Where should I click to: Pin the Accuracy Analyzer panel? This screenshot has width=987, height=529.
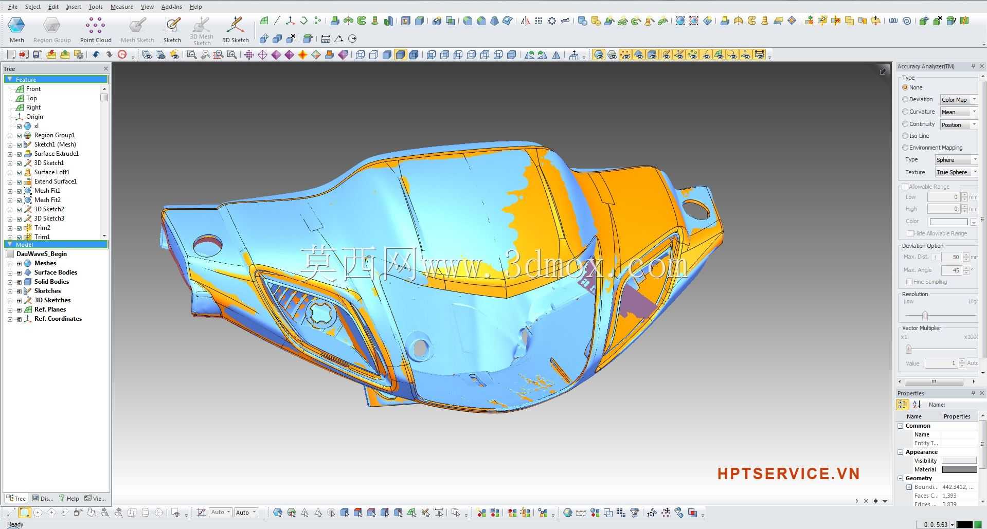point(973,66)
